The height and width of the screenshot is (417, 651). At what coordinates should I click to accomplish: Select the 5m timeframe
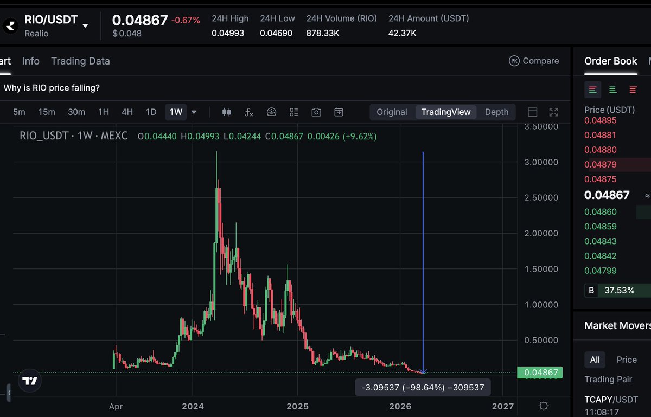click(x=19, y=112)
